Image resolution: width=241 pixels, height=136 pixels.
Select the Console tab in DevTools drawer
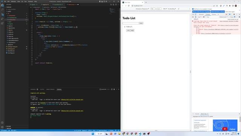197,114
